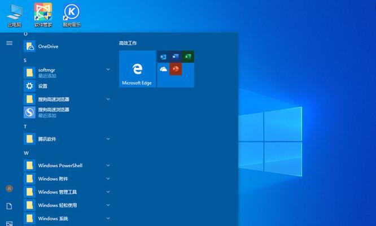Click the W letter index header

(26, 153)
